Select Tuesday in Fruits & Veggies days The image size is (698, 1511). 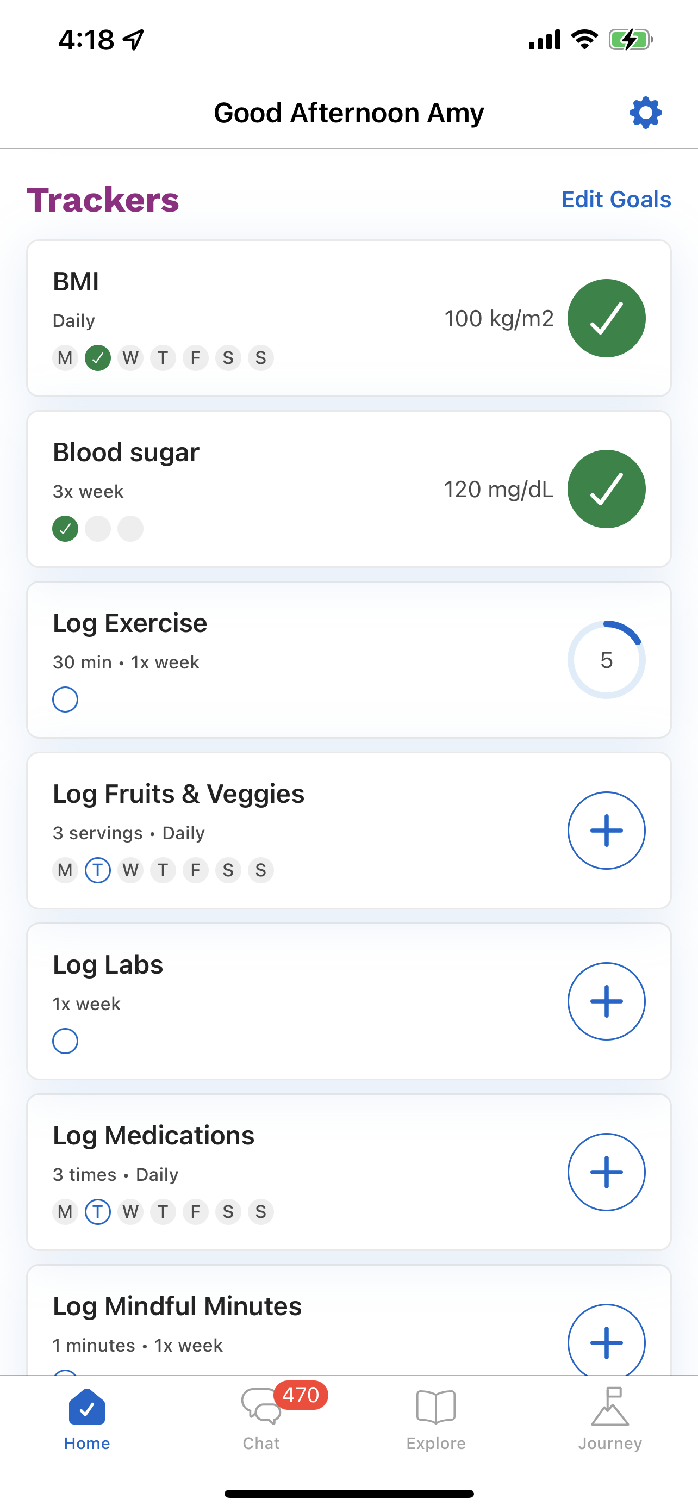[98, 870]
